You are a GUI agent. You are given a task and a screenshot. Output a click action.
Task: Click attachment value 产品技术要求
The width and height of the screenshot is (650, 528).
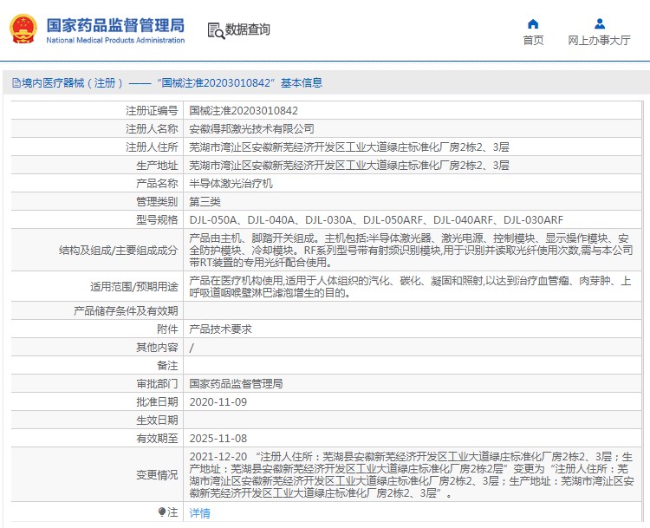220,329
